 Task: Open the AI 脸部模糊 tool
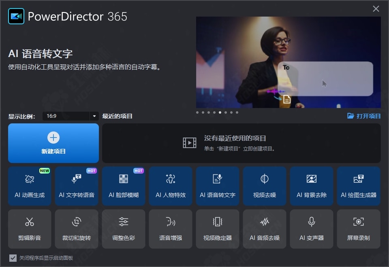click(124, 186)
